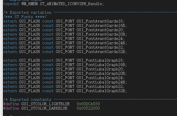This screenshot has height=116, width=177.
Task: Click the Exported constants comment line
Action: (90, 100)
